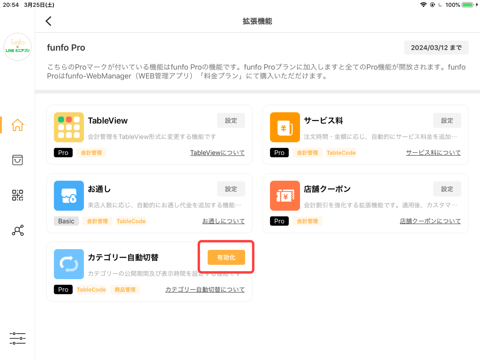The height and width of the screenshot is (360, 480).
Task: Tap the TableView description text
Action: (x=152, y=137)
